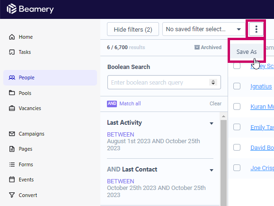
Task: Open the Events calendar icon
Action: [x=12, y=180]
